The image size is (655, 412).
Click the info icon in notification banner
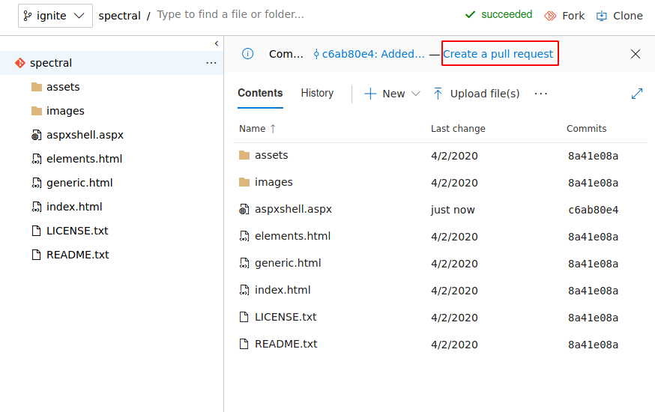pyautogui.click(x=248, y=54)
